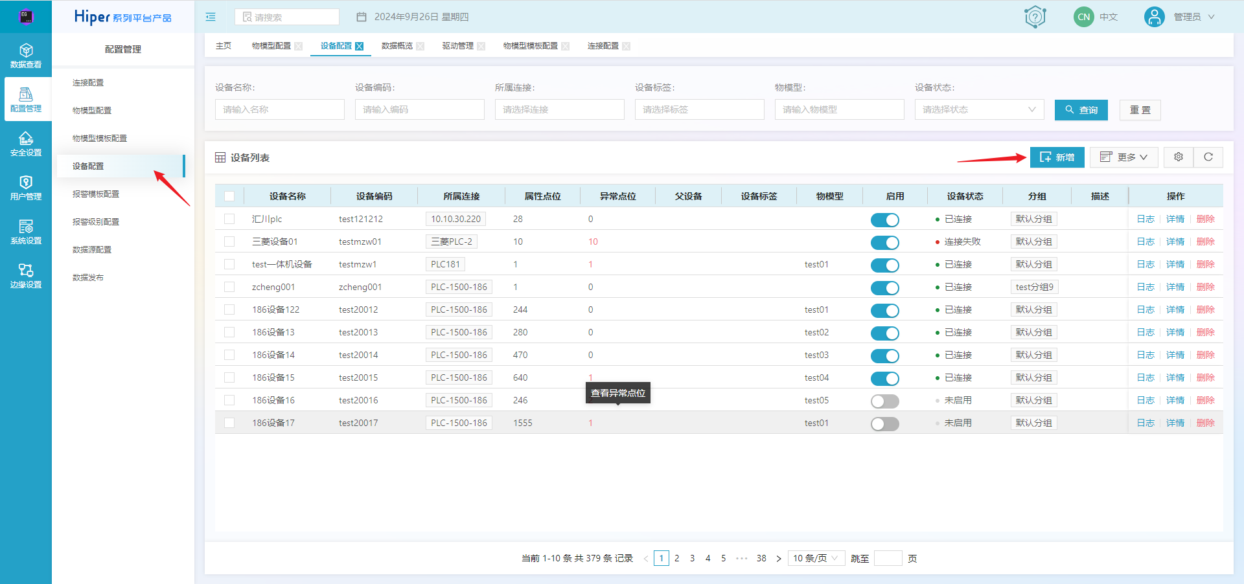Open 详情 for the 三菱设备01 row
Image resolution: width=1244 pixels, height=584 pixels.
pyautogui.click(x=1175, y=241)
